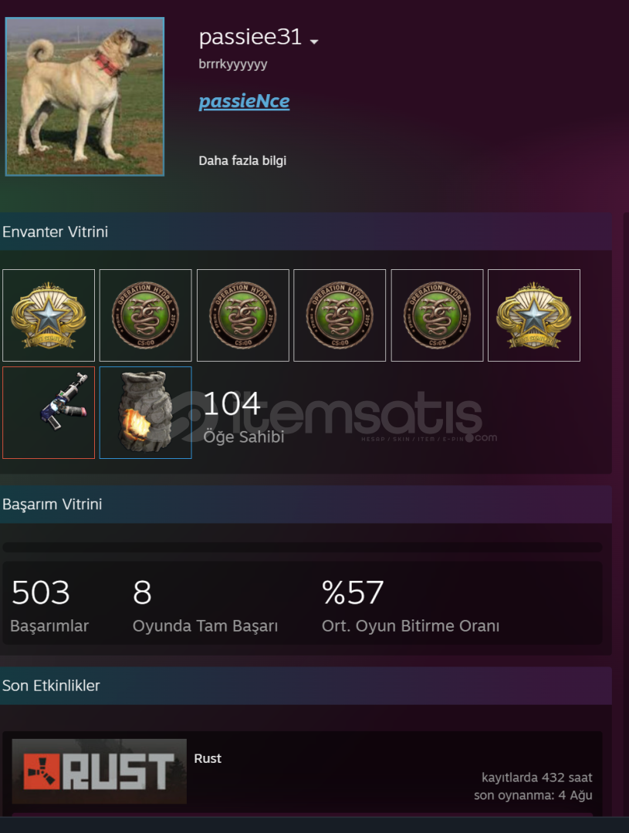Open the passieNce group link
Image resolution: width=629 pixels, height=833 pixels.
(x=244, y=101)
